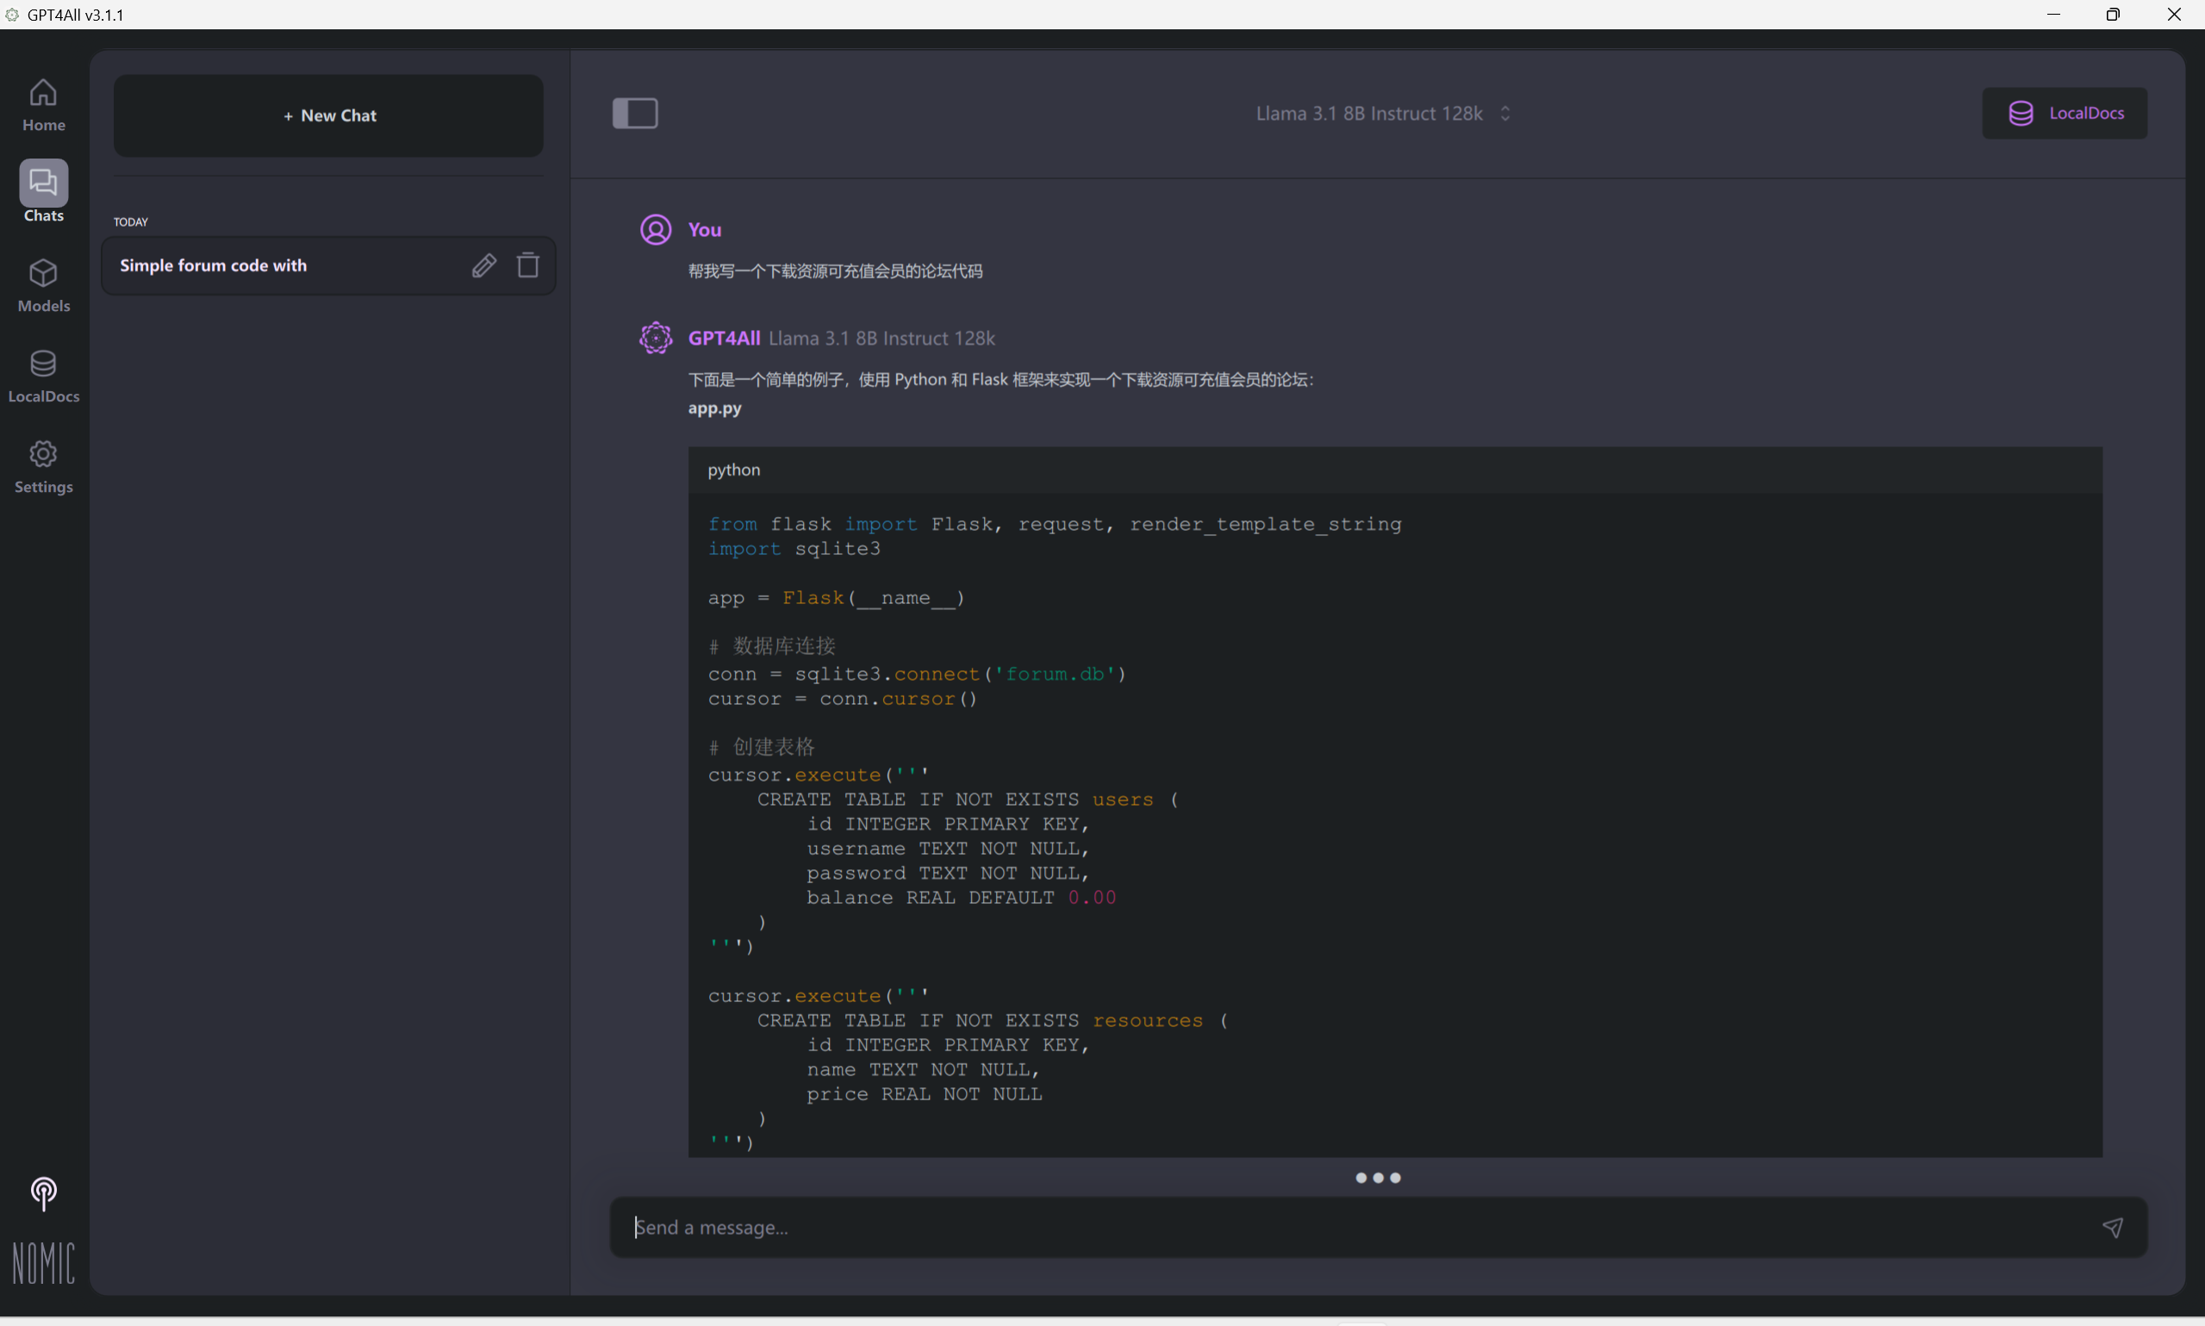Click the GPT4All response avatar icon
Viewport: 2205px width, 1326px height.
coord(655,338)
